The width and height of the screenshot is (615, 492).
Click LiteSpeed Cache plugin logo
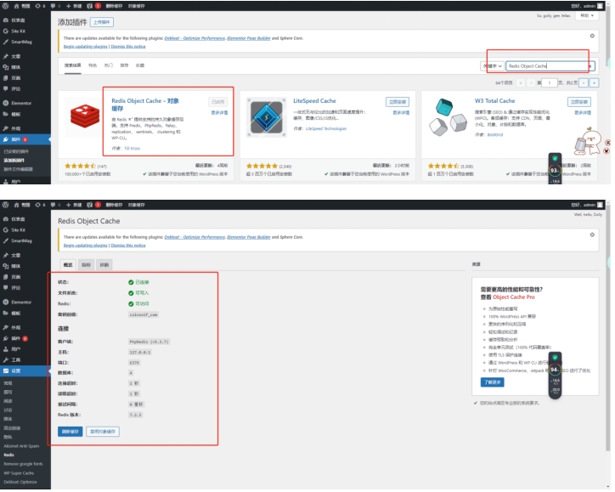click(x=267, y=117)
